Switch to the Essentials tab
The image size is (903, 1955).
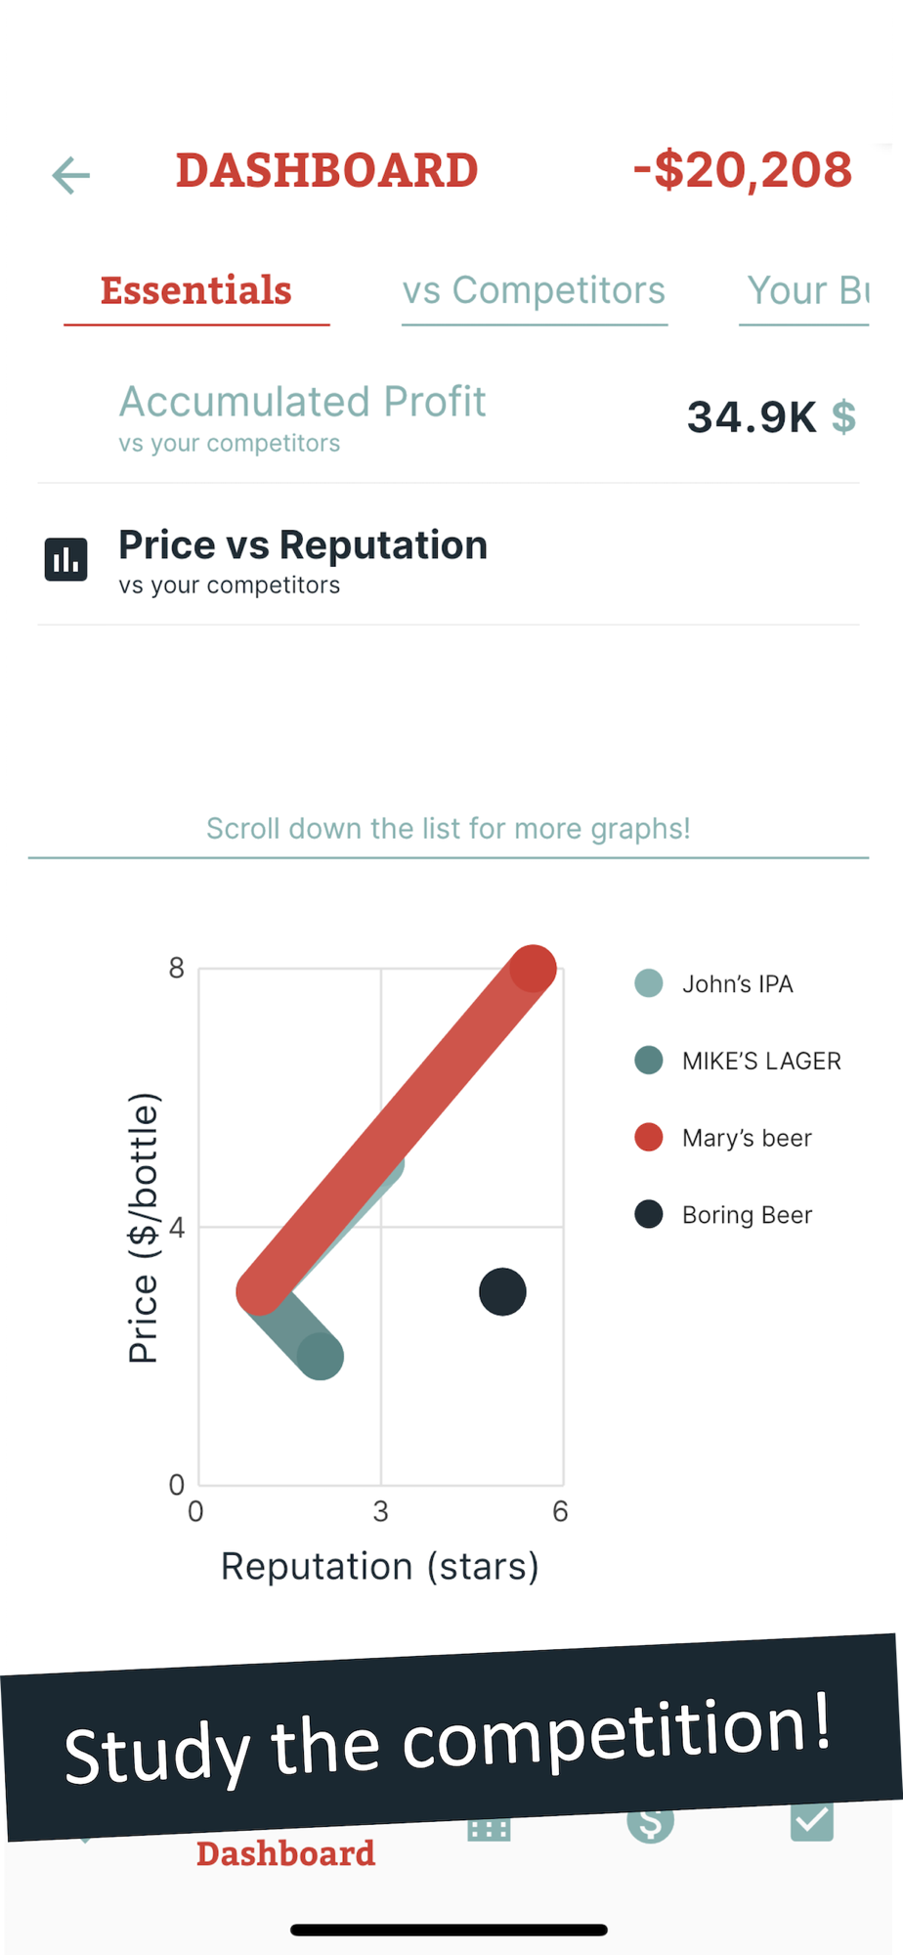(196, 291)
